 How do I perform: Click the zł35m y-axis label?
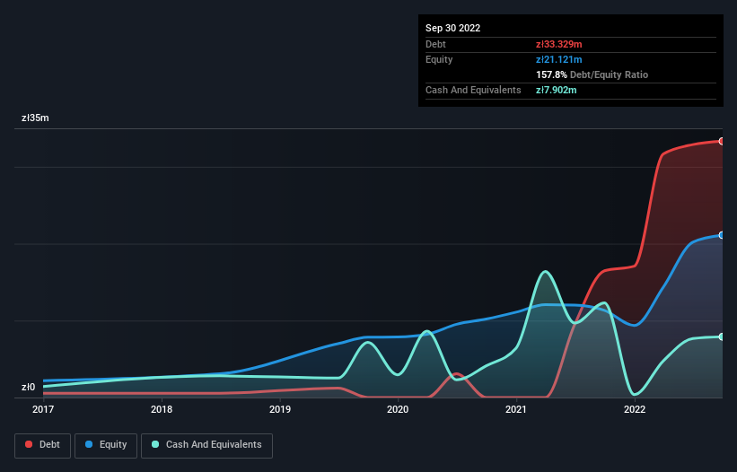pyautogui.click(x=35, y=118)
